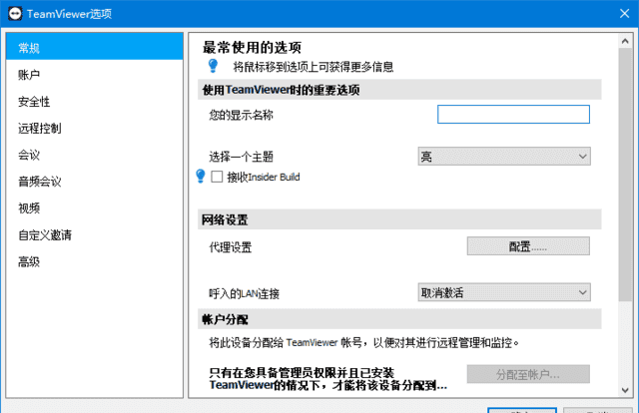Open the 安全性 settings category
This screenshot has height=413, width=639.
click(95, 102)
